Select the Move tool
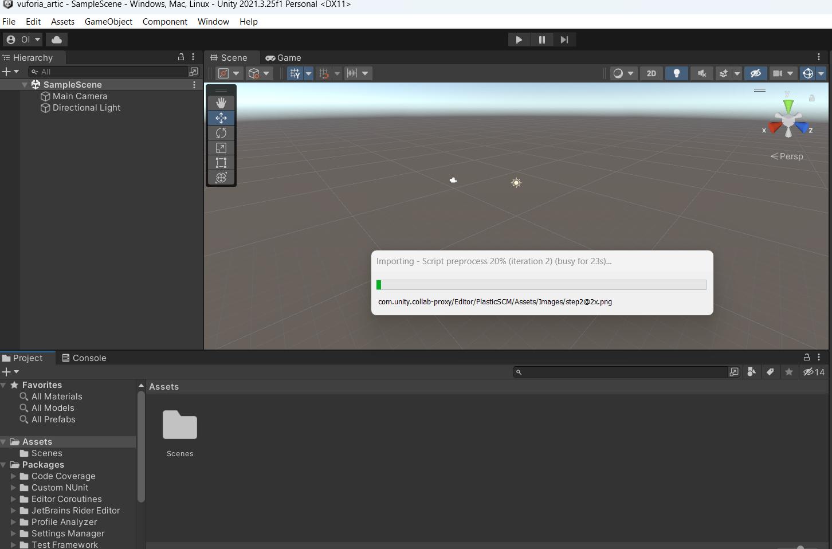832x549 pixels. pyautogui.click(x=221, y=118)
